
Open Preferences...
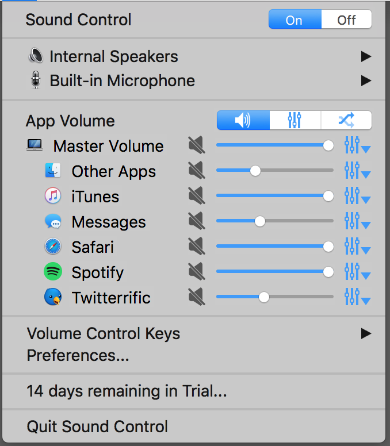[x=78, y=355]
